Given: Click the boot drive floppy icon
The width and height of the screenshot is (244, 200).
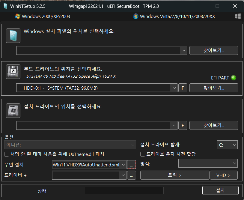Looking at the screenshot, I should [x=13, y=72].
